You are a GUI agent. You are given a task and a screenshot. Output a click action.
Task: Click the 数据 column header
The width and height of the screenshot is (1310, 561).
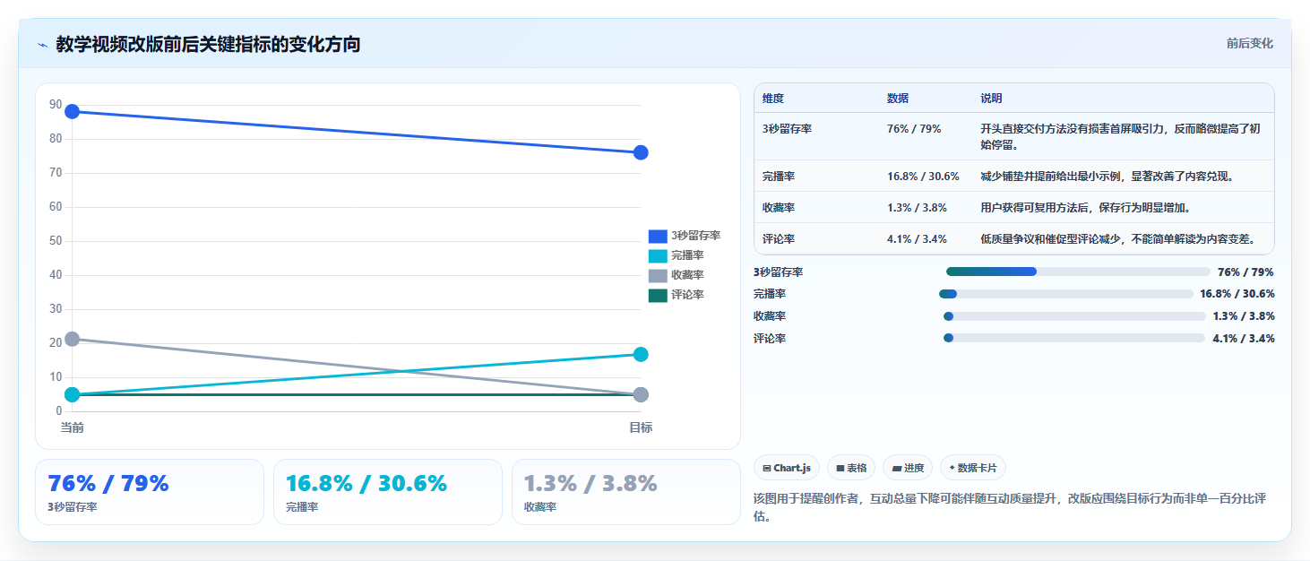(898, 99)
